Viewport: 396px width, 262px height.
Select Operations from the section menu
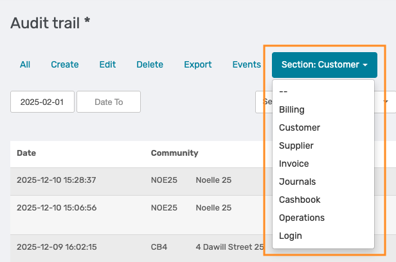[301, 218]
